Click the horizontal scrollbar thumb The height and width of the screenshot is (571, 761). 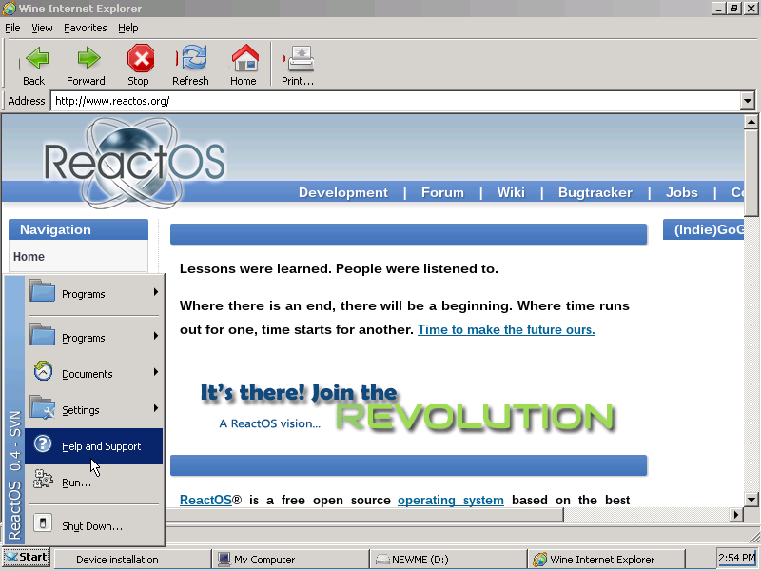point(364,515)
